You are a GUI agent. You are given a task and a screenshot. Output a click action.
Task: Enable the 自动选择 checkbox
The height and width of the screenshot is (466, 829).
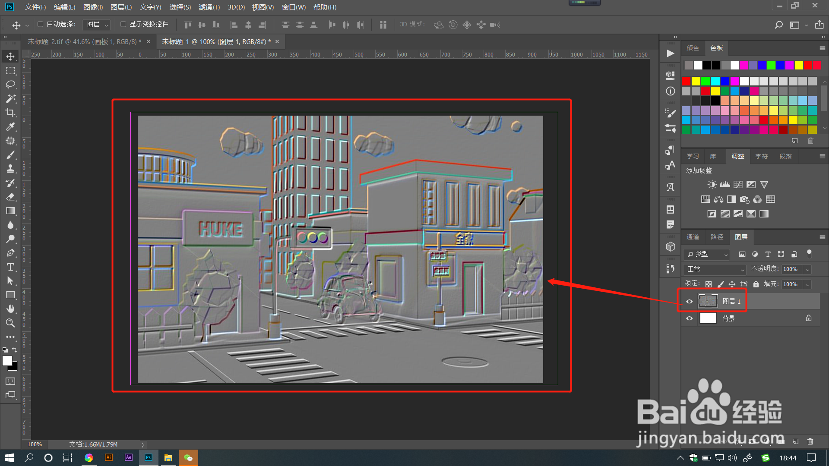[41, 24]
